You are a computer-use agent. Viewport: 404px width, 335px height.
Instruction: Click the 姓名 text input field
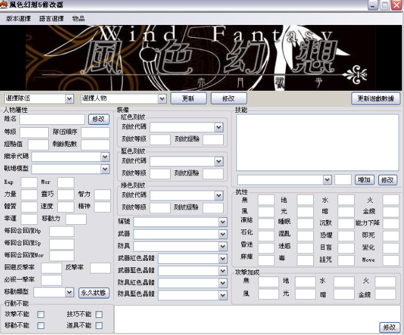pyautogui.click(x=52, y=119)
